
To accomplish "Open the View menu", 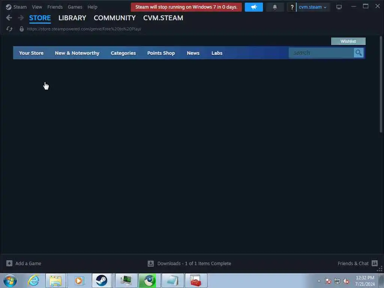I will pyautogui.click(x=37, y=7).
